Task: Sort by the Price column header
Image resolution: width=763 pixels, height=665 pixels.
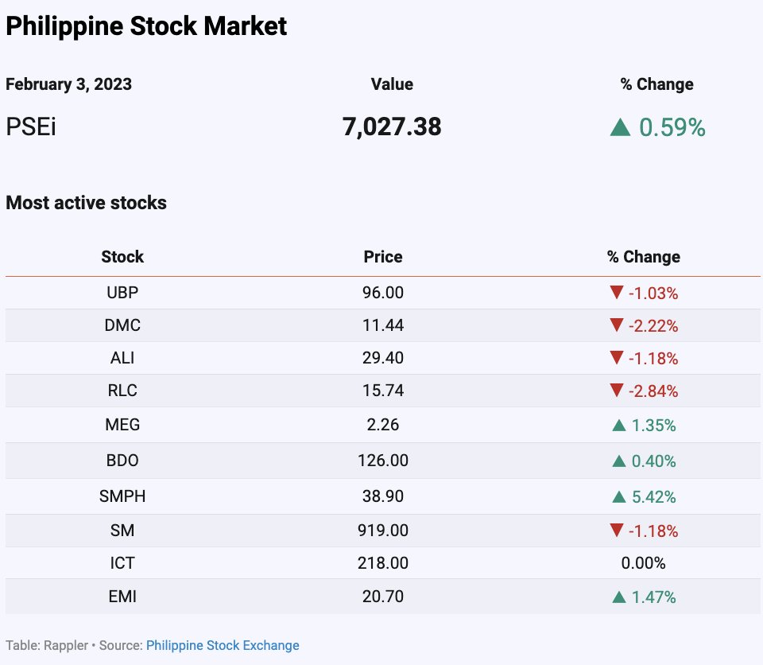Action: click(x=383, y=257)
